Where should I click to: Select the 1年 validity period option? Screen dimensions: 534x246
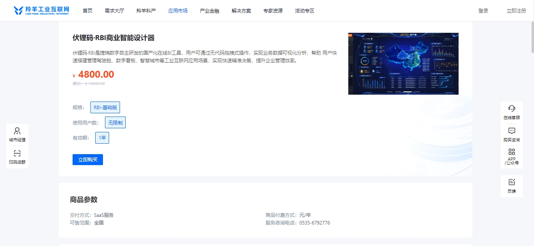(102, 138)
